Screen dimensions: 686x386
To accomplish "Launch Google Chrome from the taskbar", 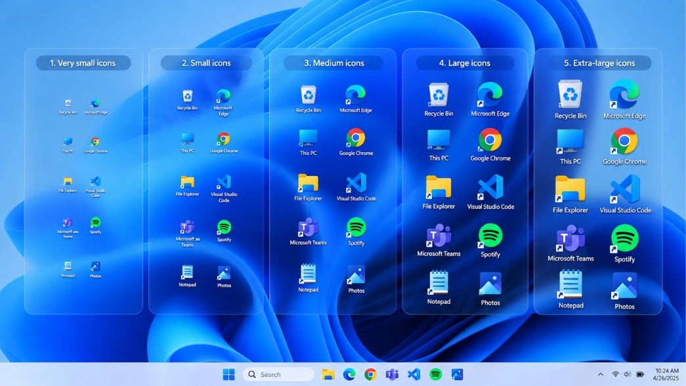I will [x=370, y=375].
